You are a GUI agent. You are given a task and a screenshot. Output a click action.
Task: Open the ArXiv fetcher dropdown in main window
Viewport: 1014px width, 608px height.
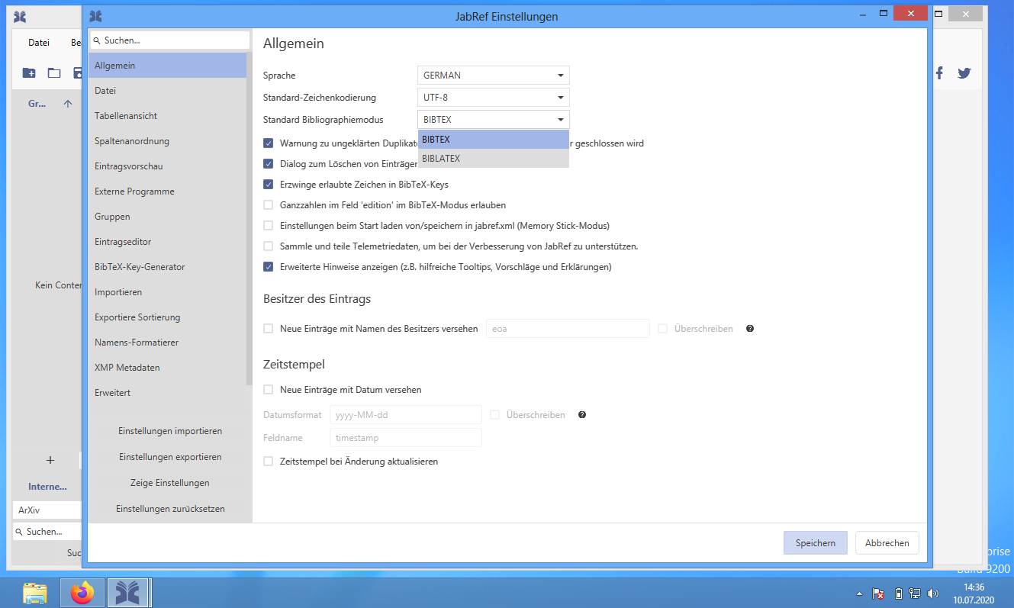tap(47, 510)
